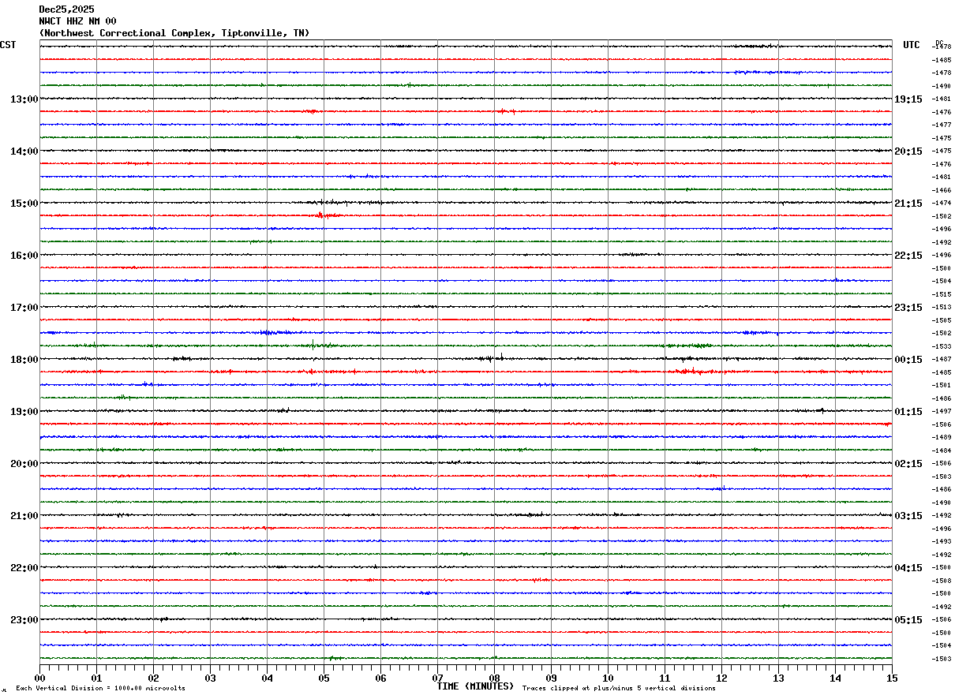Screen dimensions: 955x699
Task: Click the 19:00 CST time label
Action: click(24, 412)
